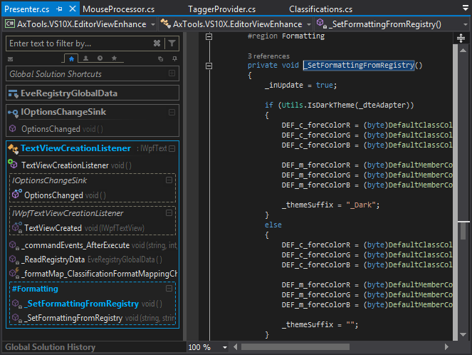Click the icon beside _ReadRegistryData
Screen dimensions: 472x355
click(x=14, y=259)
